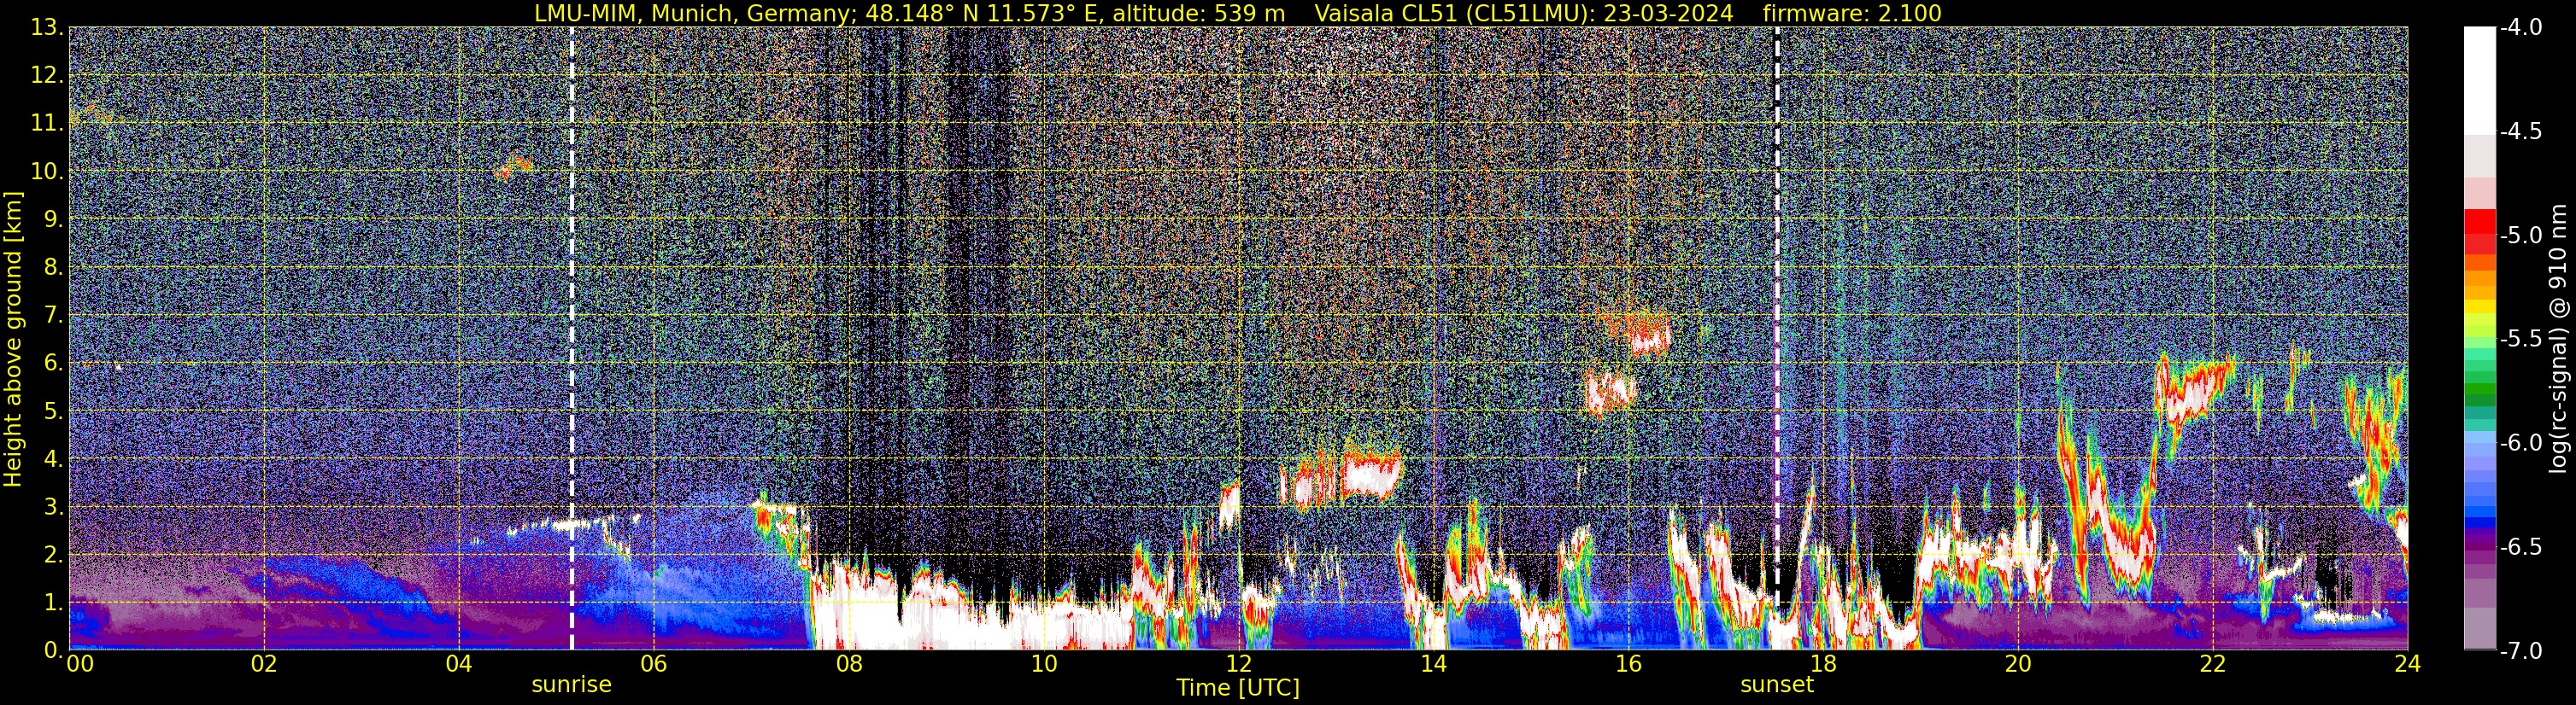
Task: Click the -7.0 colorbar tick label
Action: (x=2520, y=651)
